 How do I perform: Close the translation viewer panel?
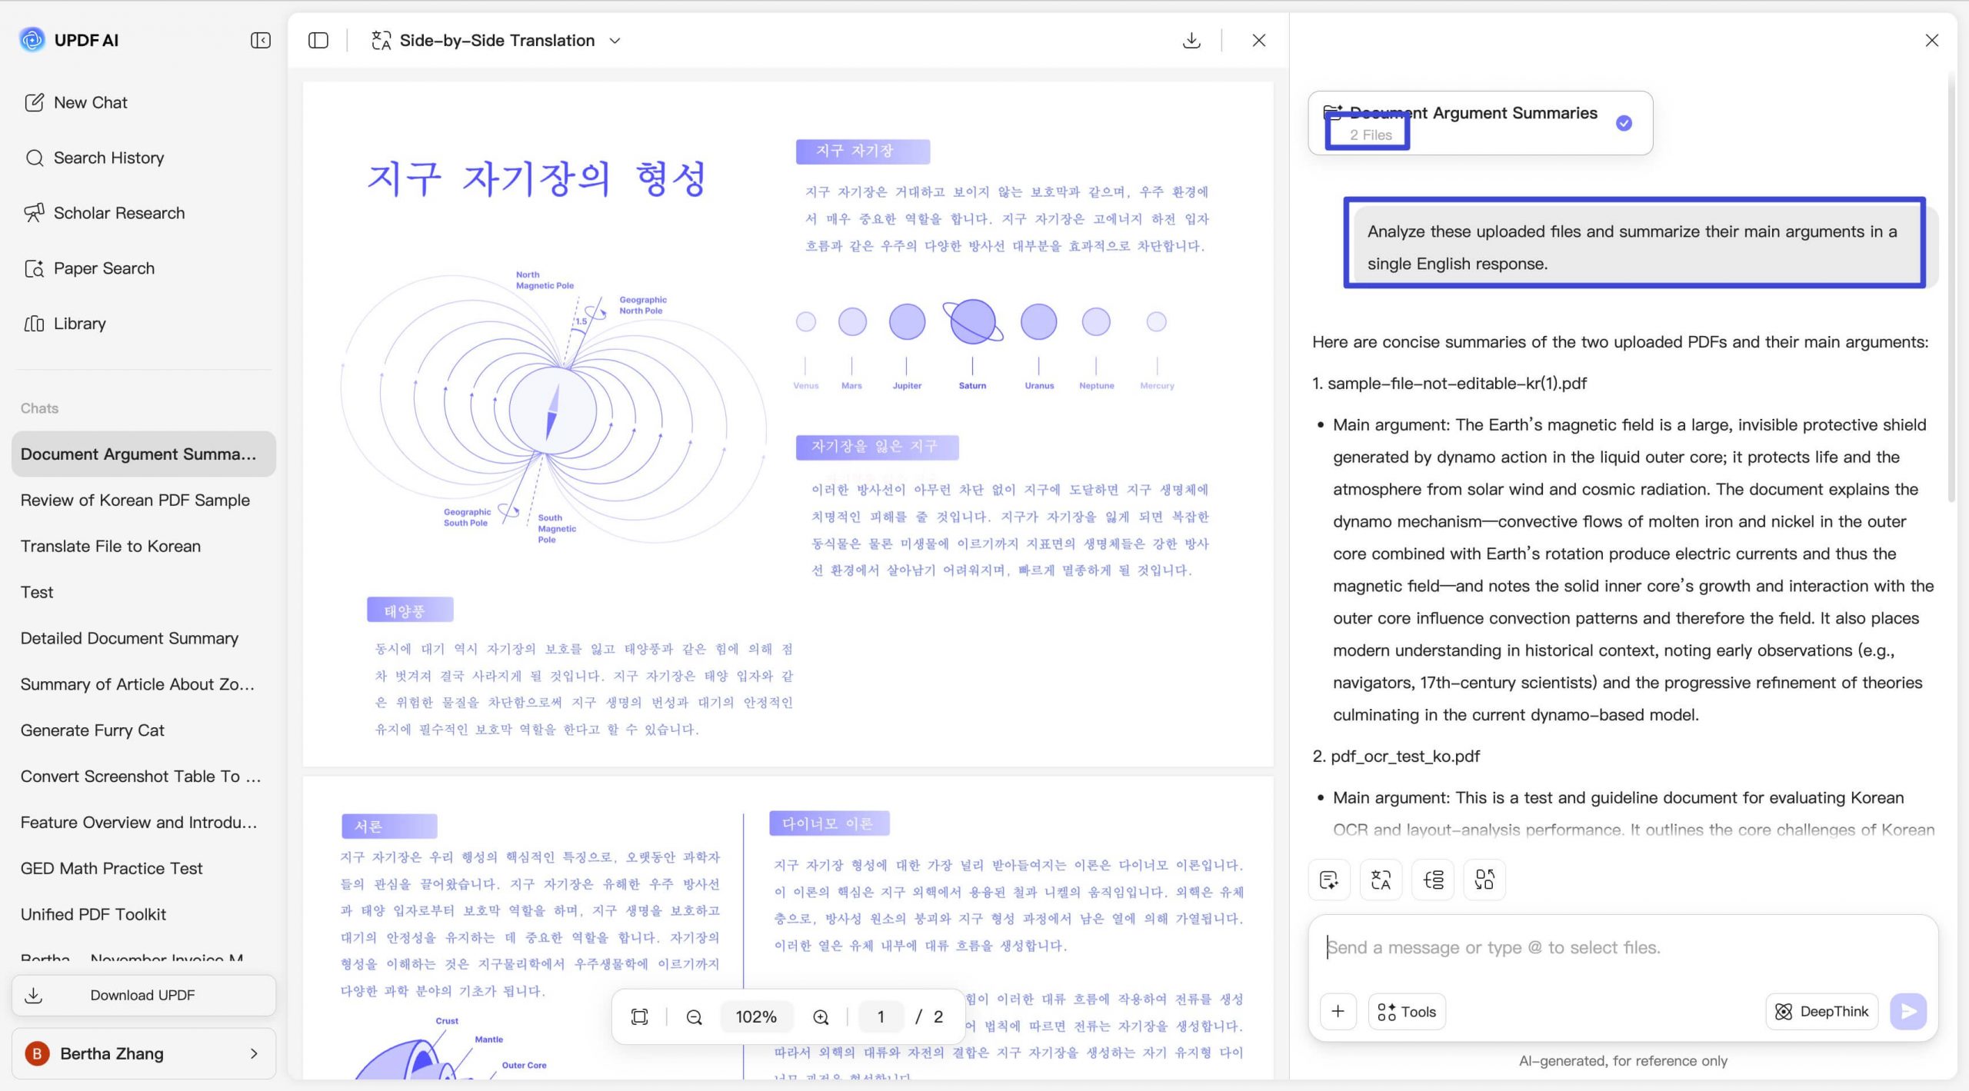pos(1259,40)
